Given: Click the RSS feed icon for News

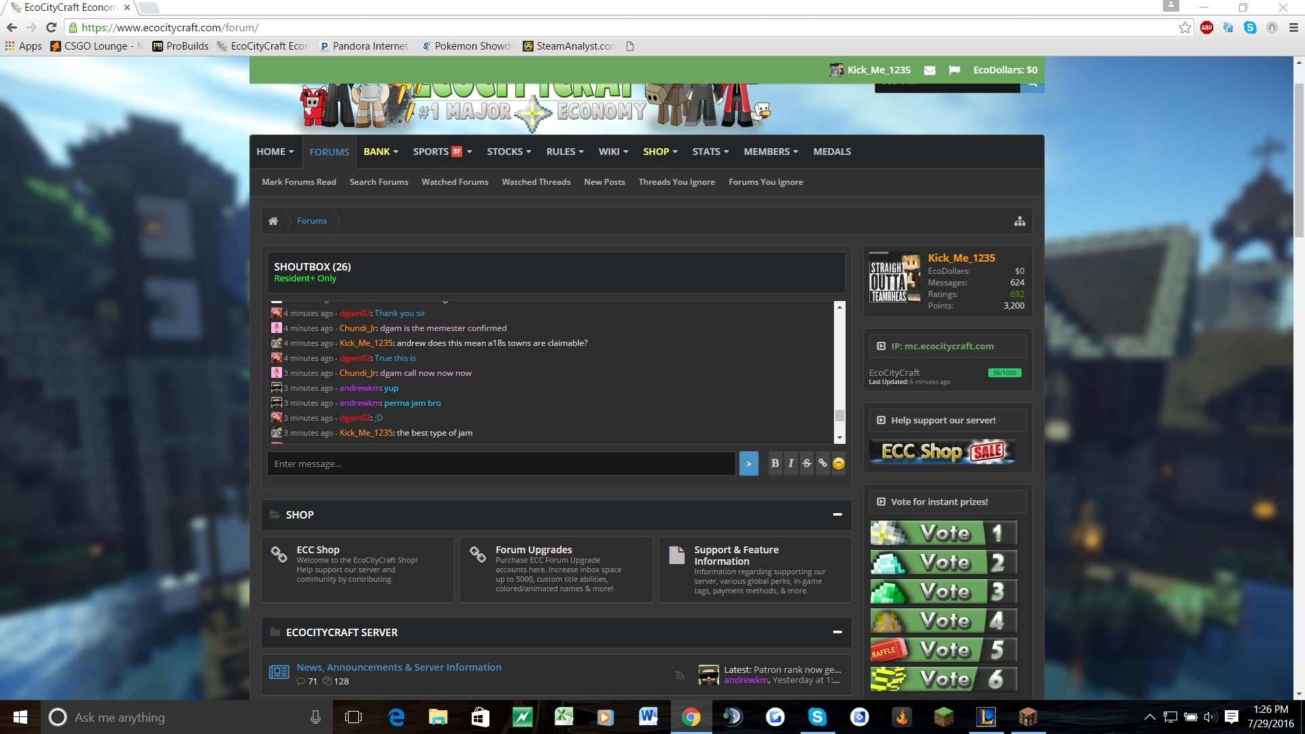Looking at the screenshot, I should pyautogui.click(x=680, y=675).
